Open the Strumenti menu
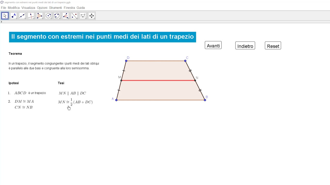This screenshot has height=185, width=330. (x=55, y=8)
